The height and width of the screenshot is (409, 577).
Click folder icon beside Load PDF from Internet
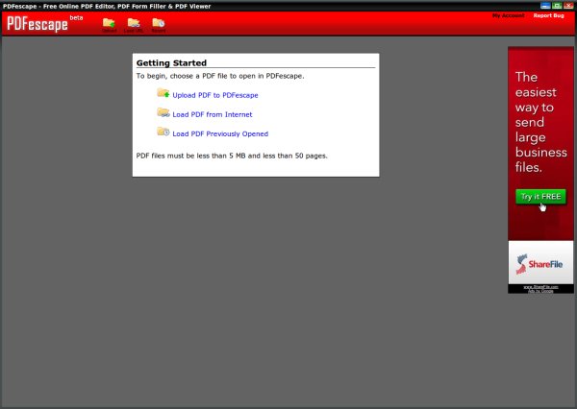[163, 112]
